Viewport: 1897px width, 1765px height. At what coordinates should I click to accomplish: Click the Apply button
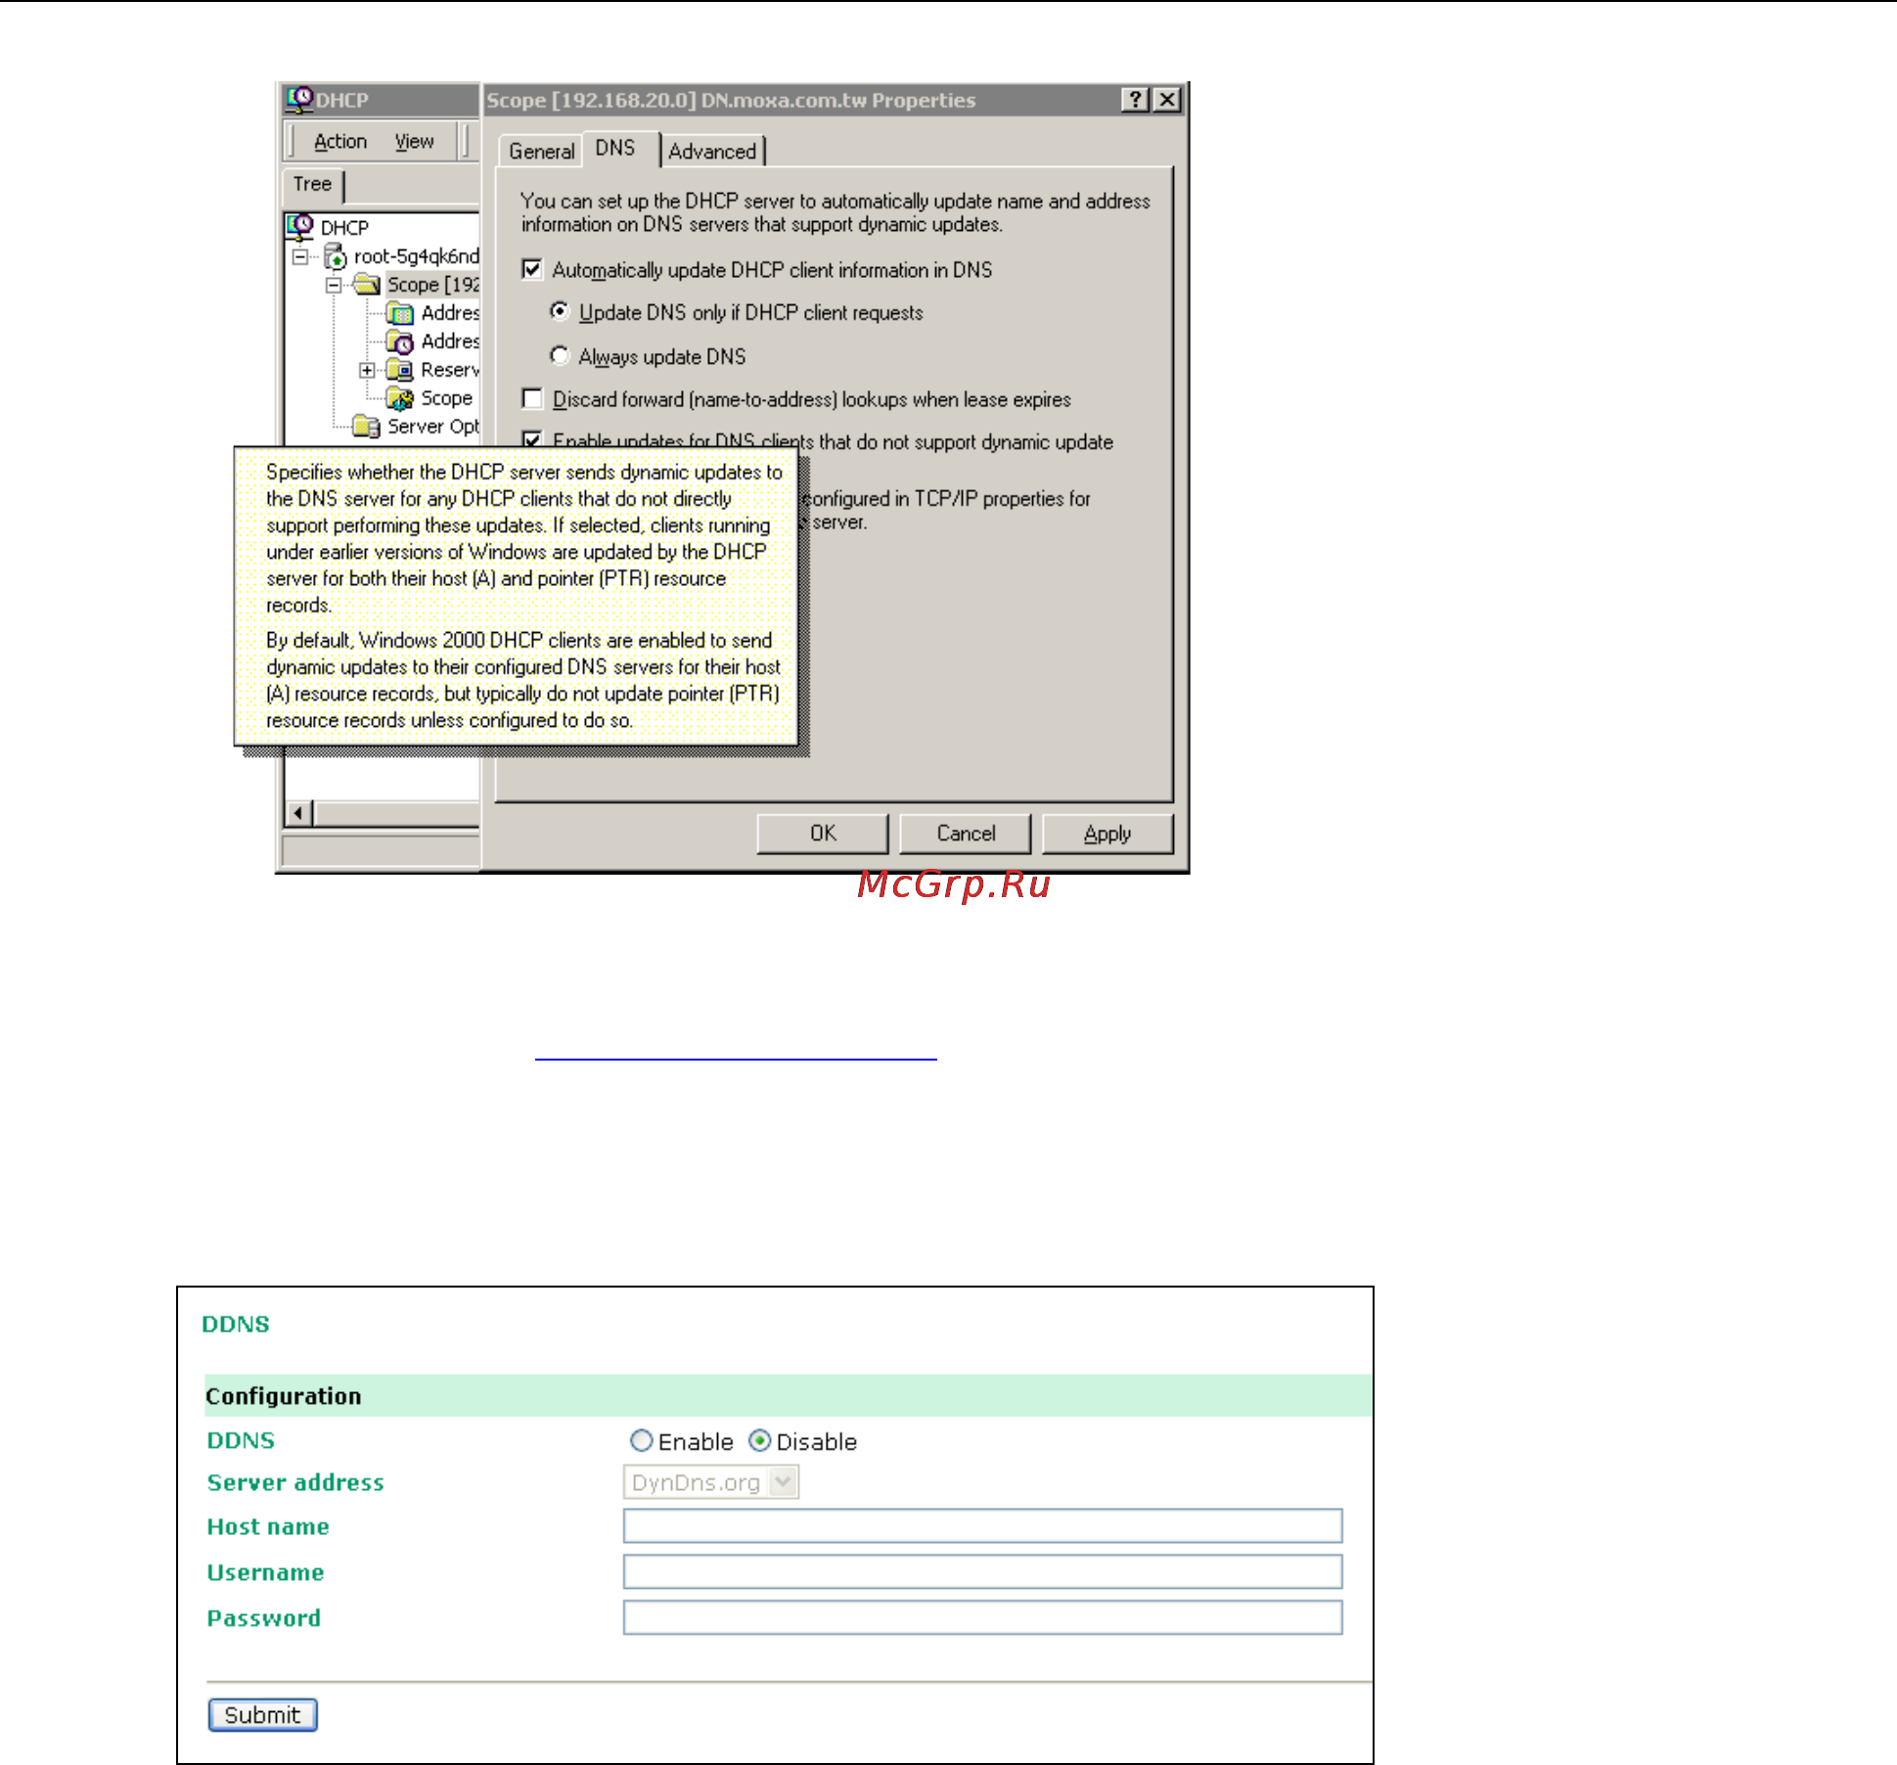click(x=1107, y=834)
